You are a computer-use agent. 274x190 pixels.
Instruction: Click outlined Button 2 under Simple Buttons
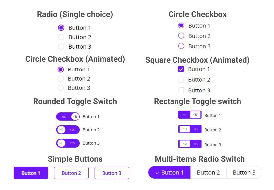[x=71, y=173]
